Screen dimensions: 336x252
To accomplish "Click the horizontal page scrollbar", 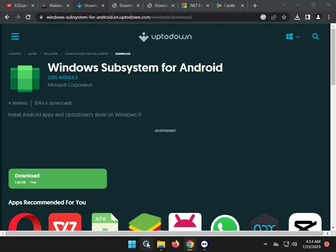I will [x=164, y=233].
